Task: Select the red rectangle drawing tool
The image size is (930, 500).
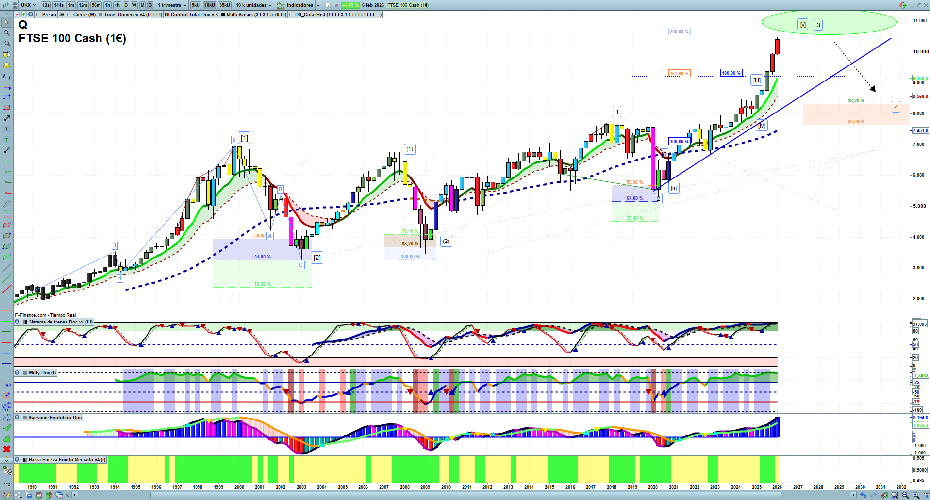Action: [x=7, y=108]
